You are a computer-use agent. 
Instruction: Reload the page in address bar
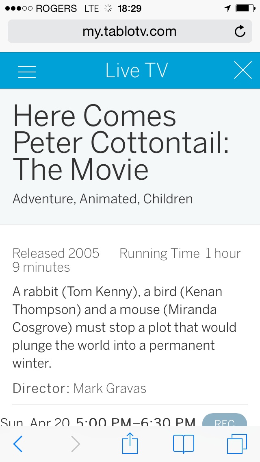pyautogui.click(x=240, y=31)
